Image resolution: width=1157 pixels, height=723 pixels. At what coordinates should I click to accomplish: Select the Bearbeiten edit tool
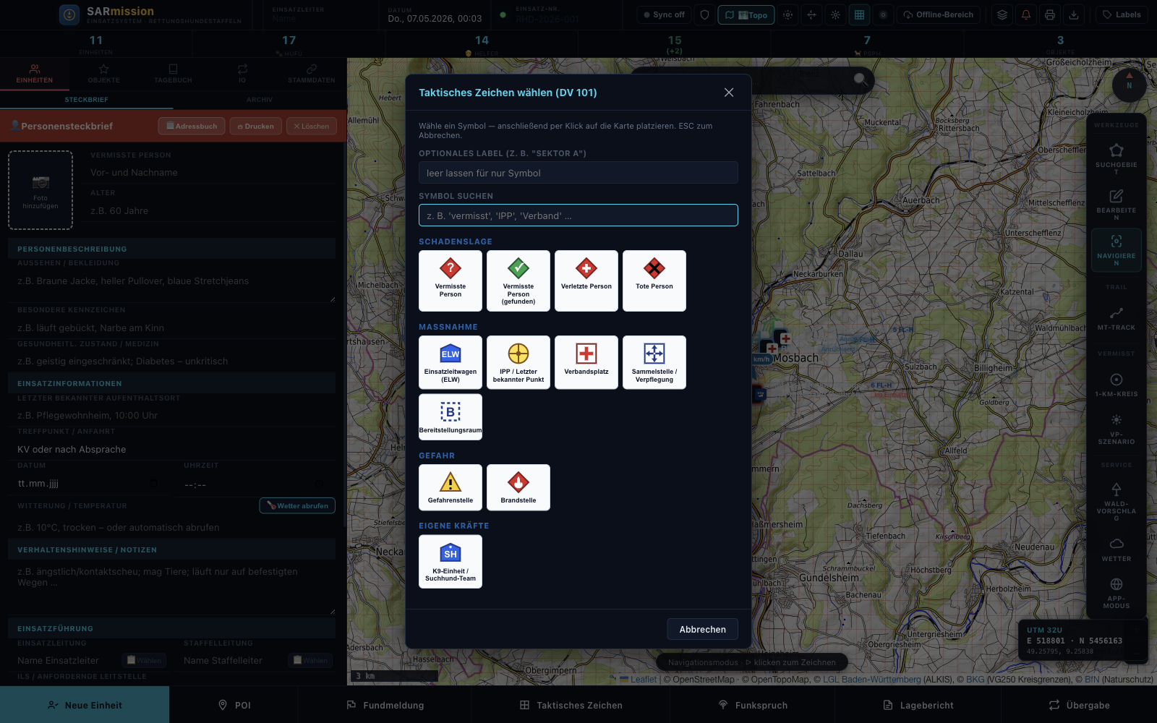[x=1117, y=205]
